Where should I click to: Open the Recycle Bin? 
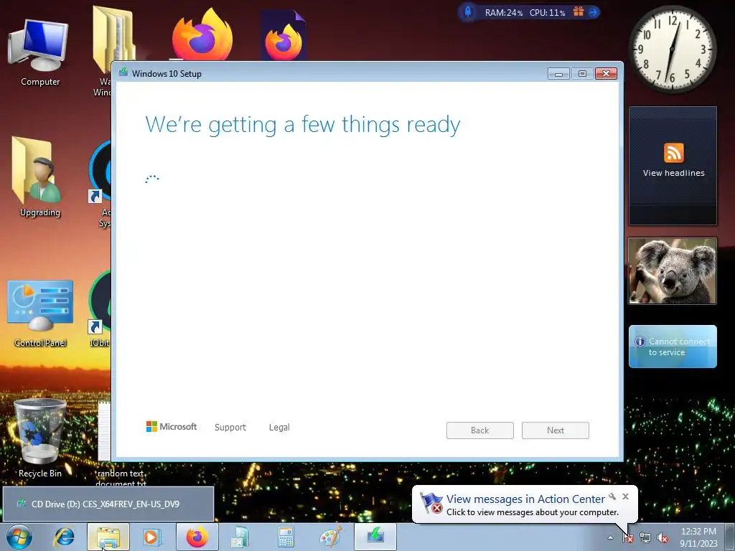coord(40,438)
